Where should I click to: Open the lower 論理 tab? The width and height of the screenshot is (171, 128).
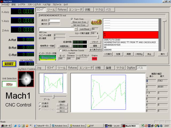tap(109, 68)
